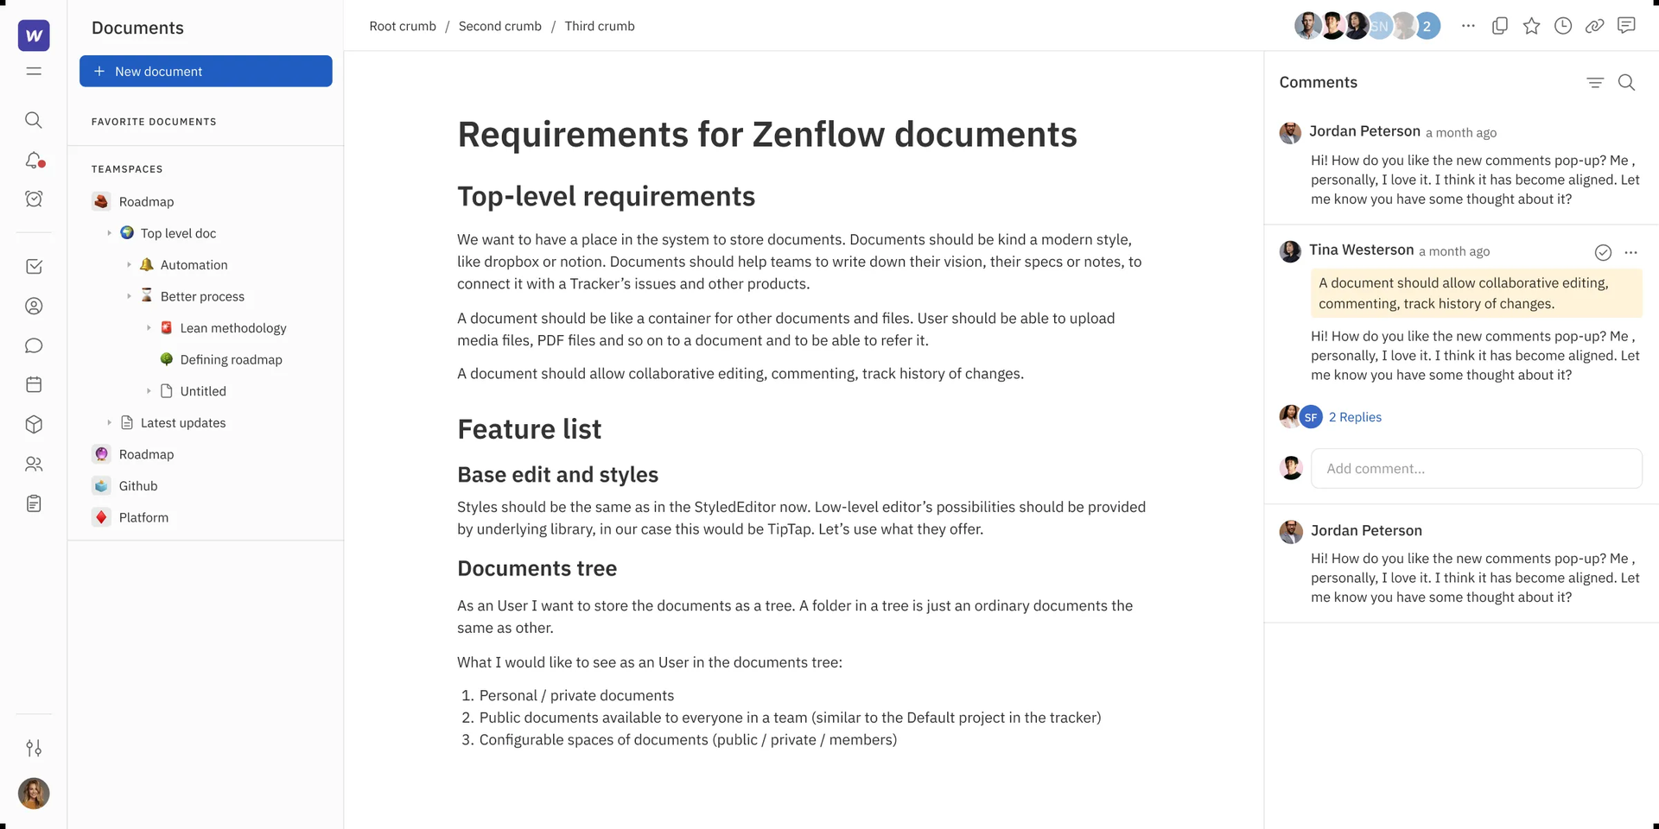Open the search icon in left sidebar
1659x829 pixels.
(x=34, y=120)
